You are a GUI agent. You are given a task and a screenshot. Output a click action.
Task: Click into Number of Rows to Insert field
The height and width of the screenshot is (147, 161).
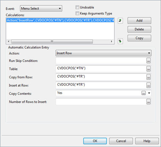101,102
